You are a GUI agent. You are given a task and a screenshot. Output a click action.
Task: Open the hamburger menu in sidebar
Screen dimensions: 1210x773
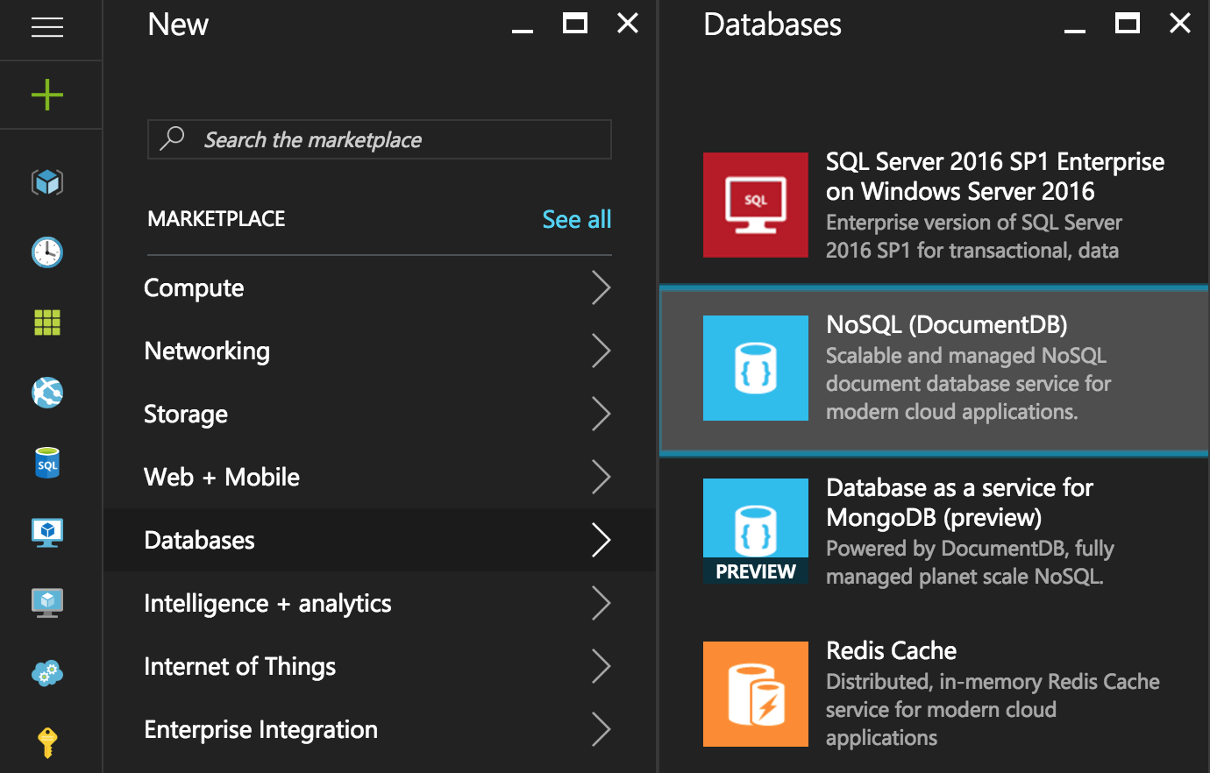tap(47, 28)
